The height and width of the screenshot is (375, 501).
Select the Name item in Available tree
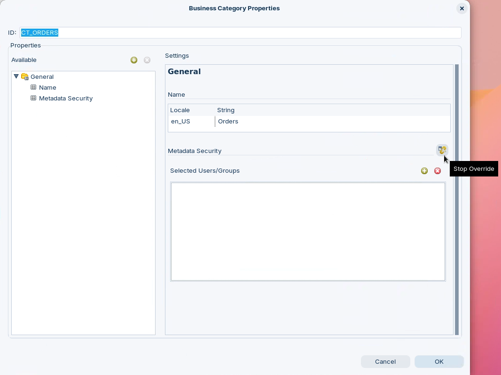(x=47, y=88)
